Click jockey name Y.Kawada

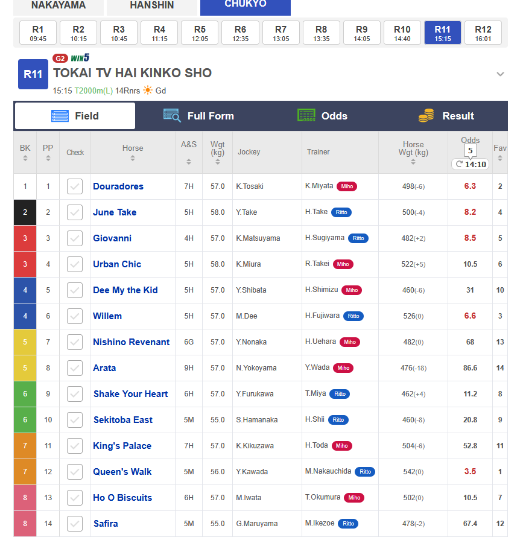pos(252,472)
